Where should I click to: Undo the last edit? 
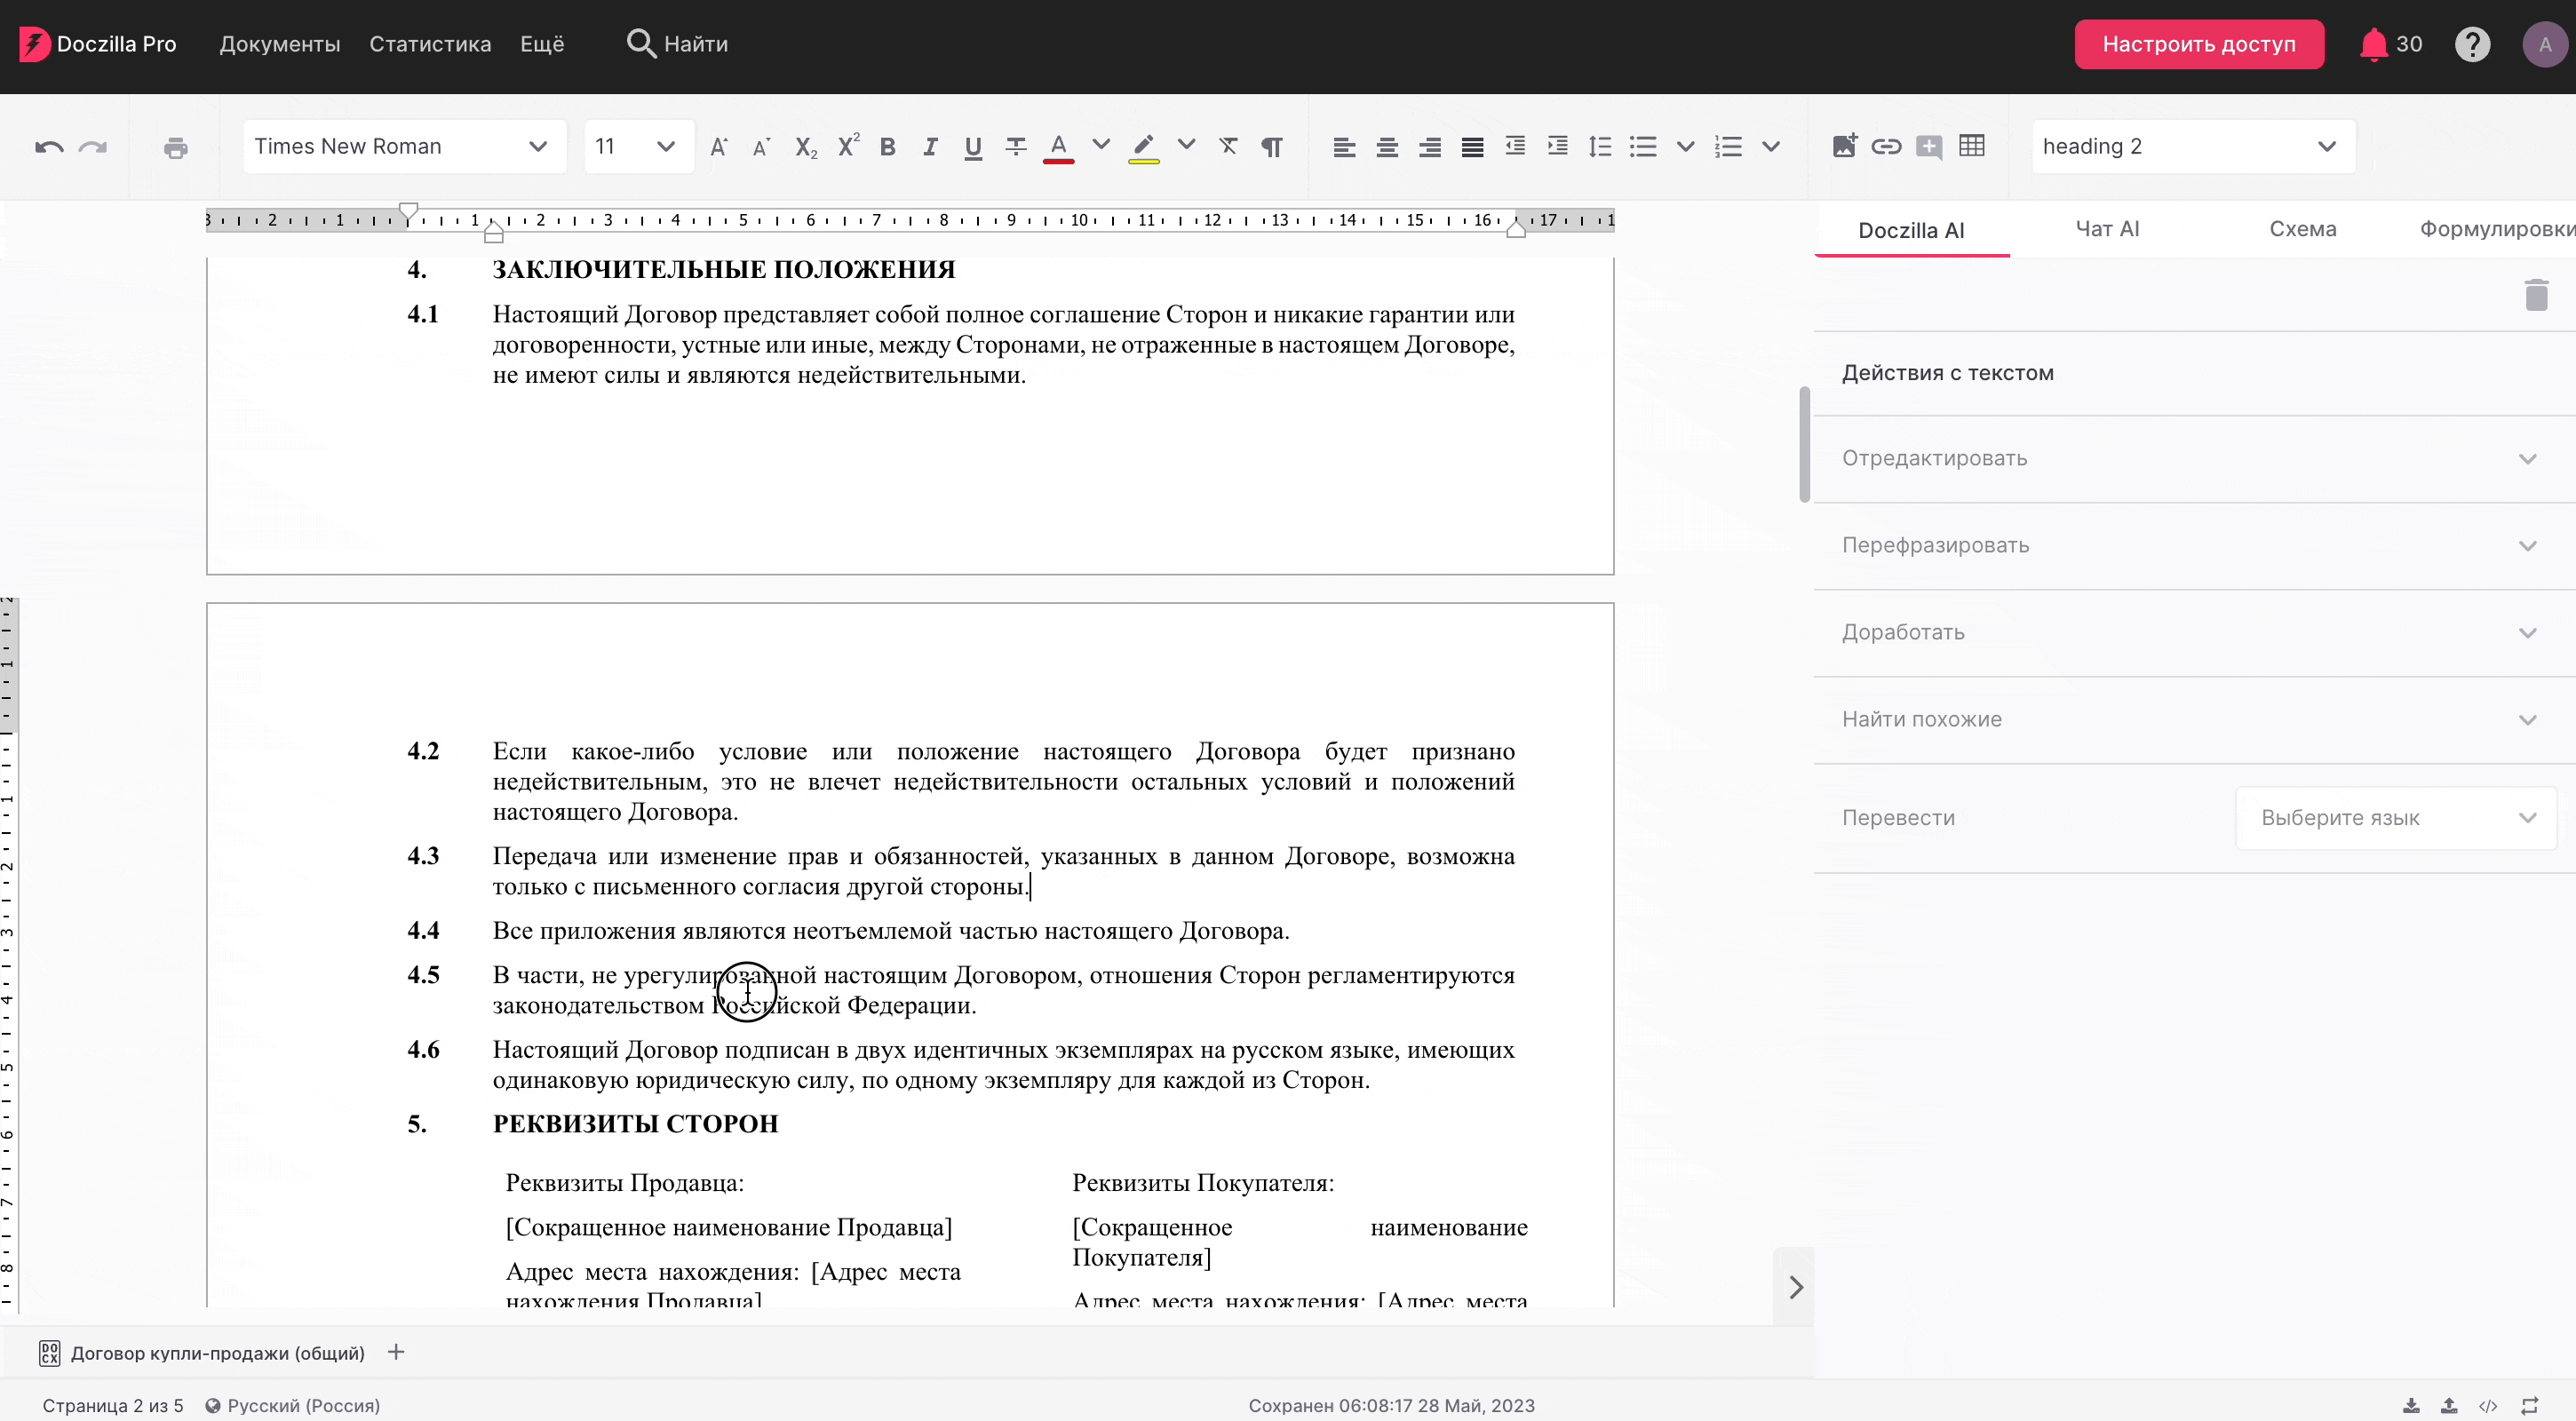coord(49,147)
